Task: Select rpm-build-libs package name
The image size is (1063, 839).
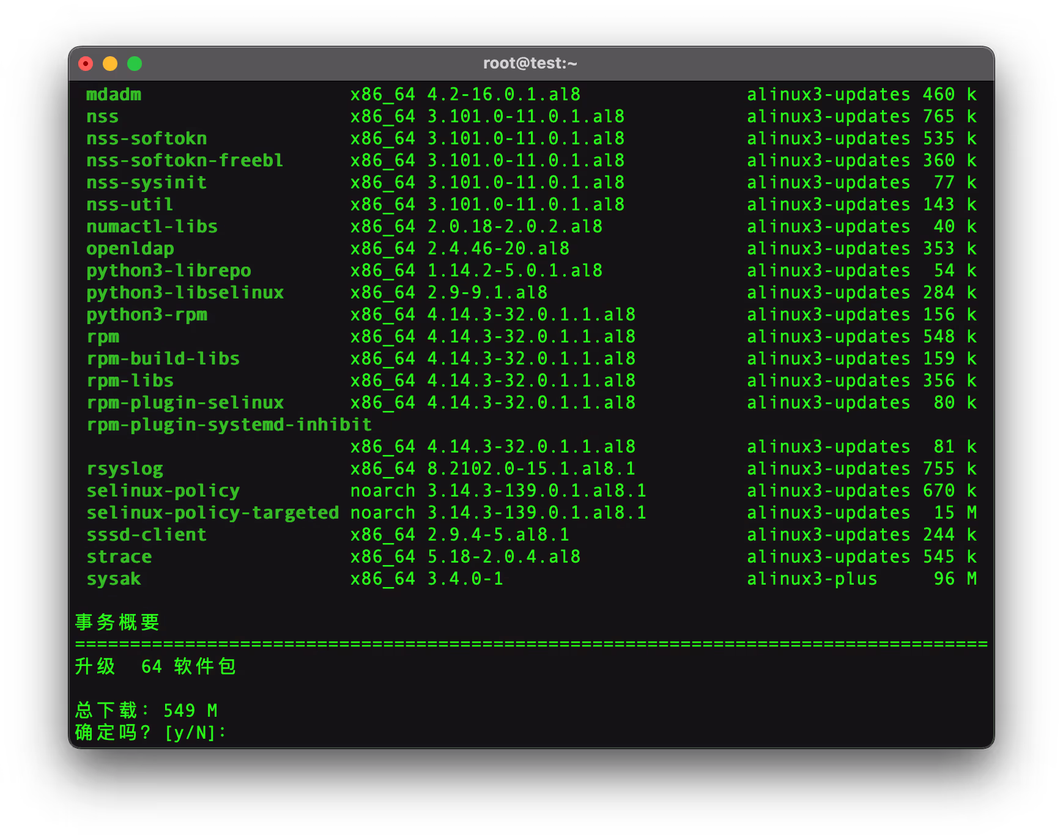Action: [163, 359]
